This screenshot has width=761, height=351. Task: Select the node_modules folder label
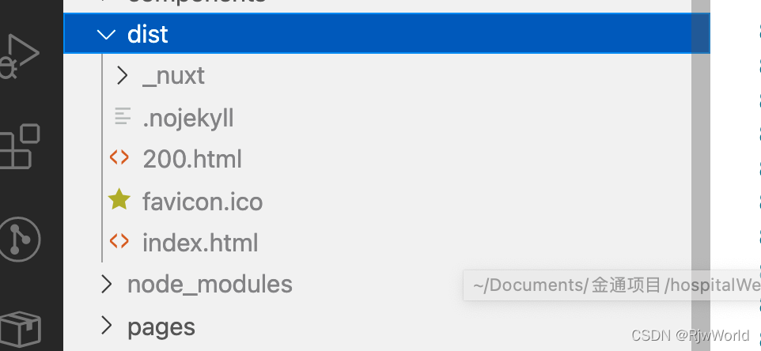click(x=210, y=285)
